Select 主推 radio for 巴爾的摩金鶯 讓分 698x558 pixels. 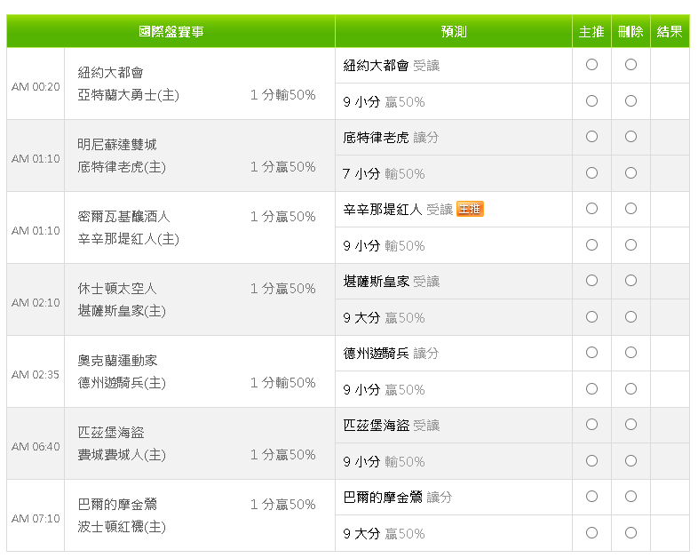click(591, 497)
